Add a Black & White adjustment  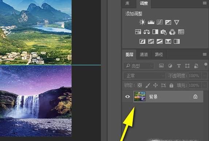[155, 32]
